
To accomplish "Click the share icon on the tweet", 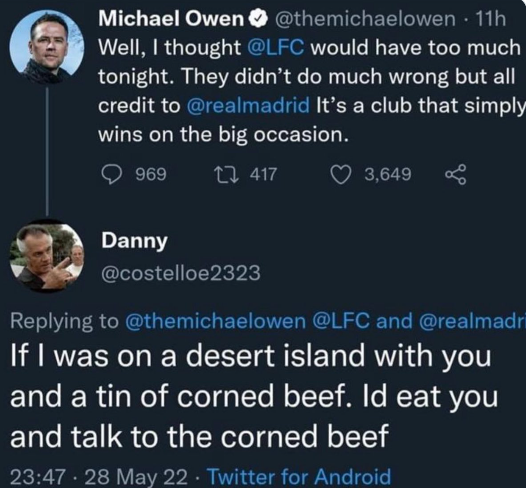I will click(x=455, y=175).
